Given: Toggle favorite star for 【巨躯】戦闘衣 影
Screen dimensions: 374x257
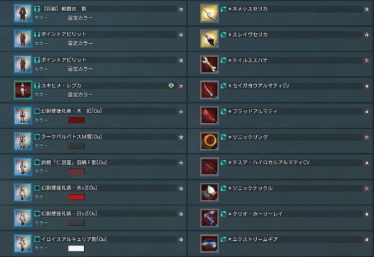Looking at the screenshot, I should (181, 9).
